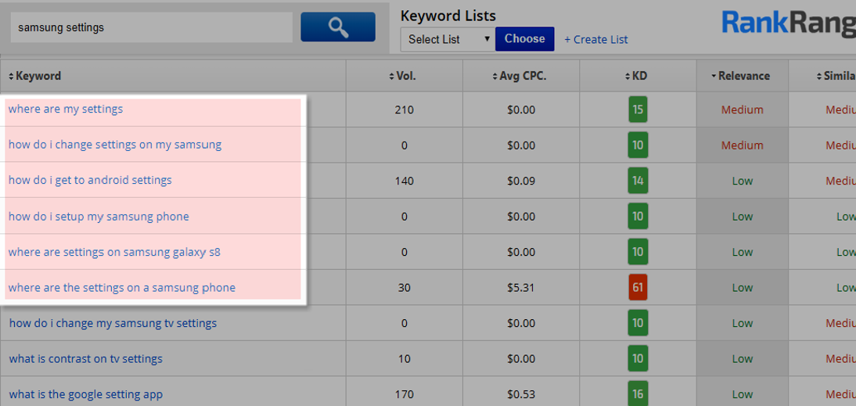
Task: Focus the samsung settings search field
Action: [x=151, y=27]
